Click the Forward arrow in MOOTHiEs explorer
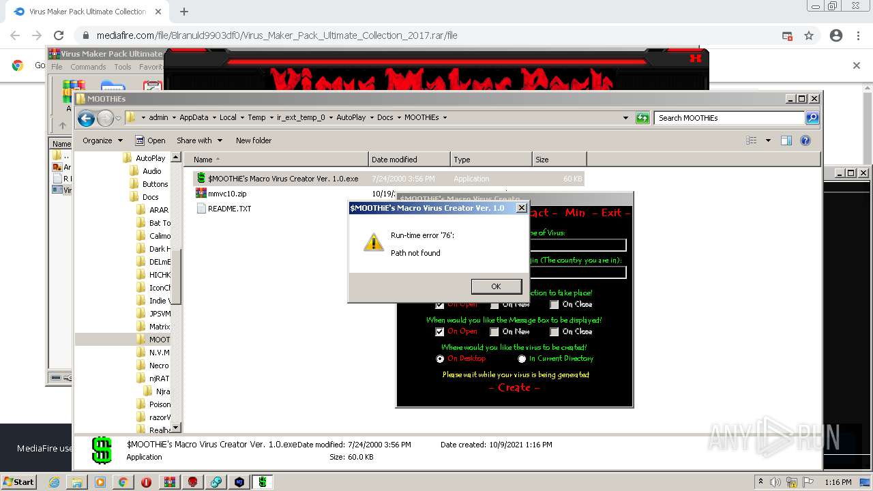Screen dimensions: 873x491 coord(105,119)
